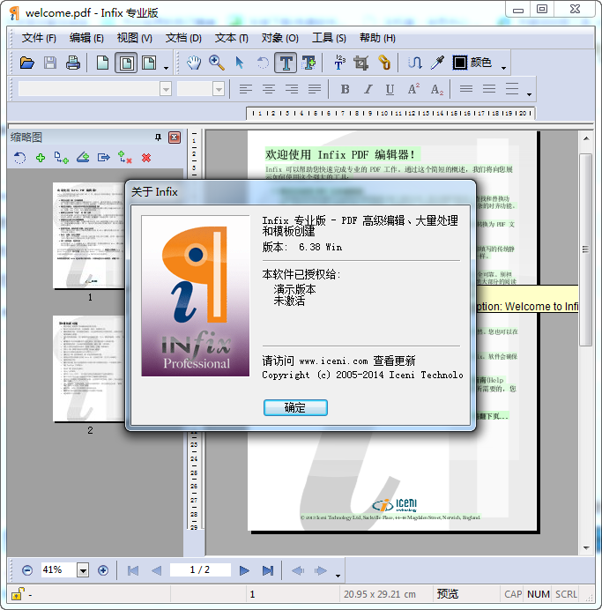Image resolution: width=602 pixels, height=610 pixels.
Task: Click the red X delete icon in thumbnails
Action: pyautogui.click(x=146, y=158)
